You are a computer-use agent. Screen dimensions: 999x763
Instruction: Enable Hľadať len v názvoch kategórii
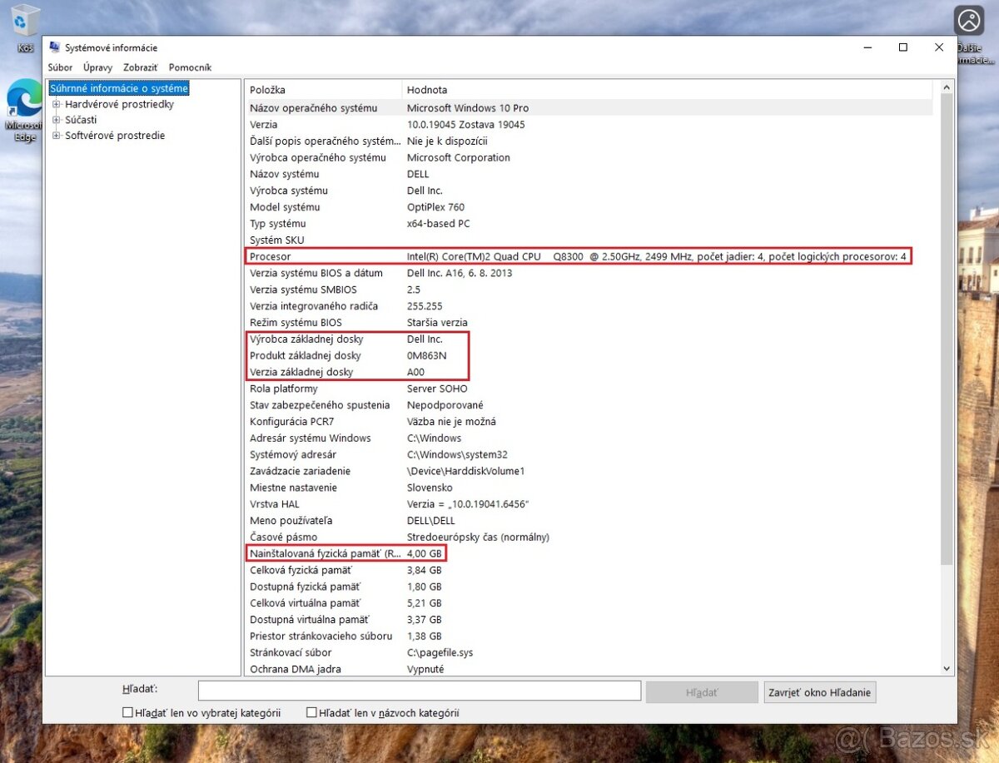click(x=312, y=712)
